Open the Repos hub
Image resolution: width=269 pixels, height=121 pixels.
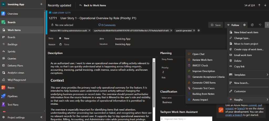(11, 88)
